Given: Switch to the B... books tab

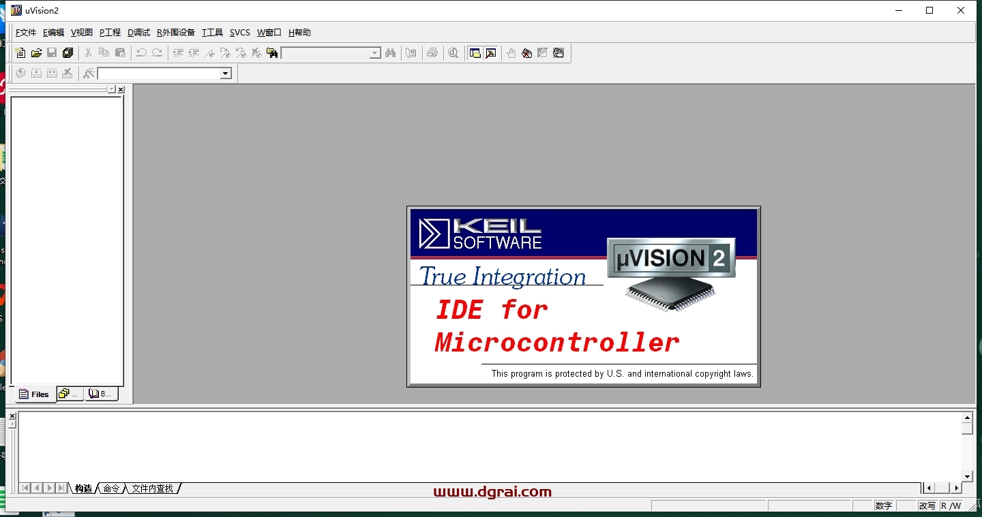Looking at the screenshot, I should click(x=101, y=394).
